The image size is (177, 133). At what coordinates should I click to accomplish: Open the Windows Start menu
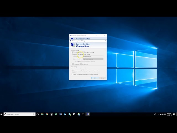click(x=1, y=114)
